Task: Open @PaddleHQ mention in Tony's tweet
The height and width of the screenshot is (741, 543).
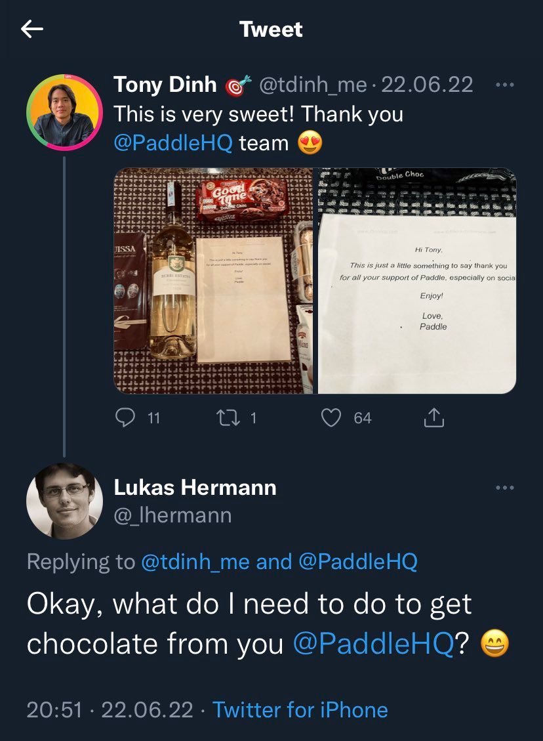Action: click(173, 143)
